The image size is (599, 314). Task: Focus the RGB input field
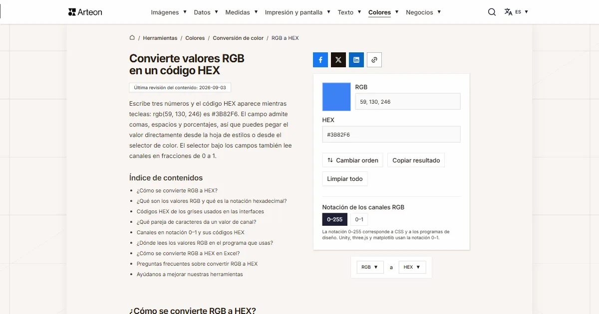point(408,102)
